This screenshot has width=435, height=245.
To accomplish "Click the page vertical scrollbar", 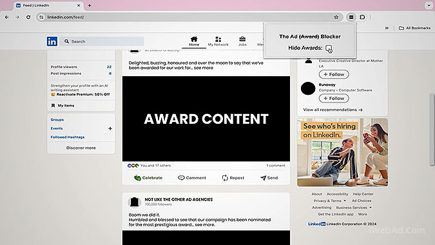I will tap(432, 130).
